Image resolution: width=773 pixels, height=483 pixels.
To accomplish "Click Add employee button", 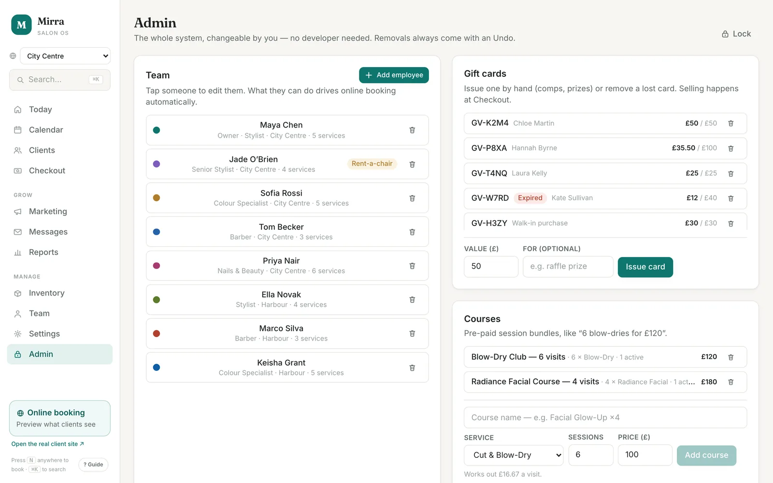I will pos(394,75).
